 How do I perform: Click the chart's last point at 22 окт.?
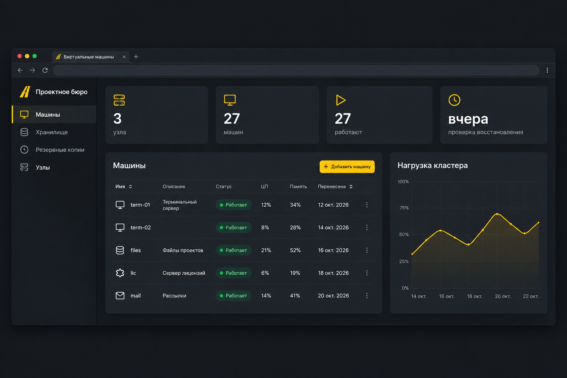tap(538, 222)
